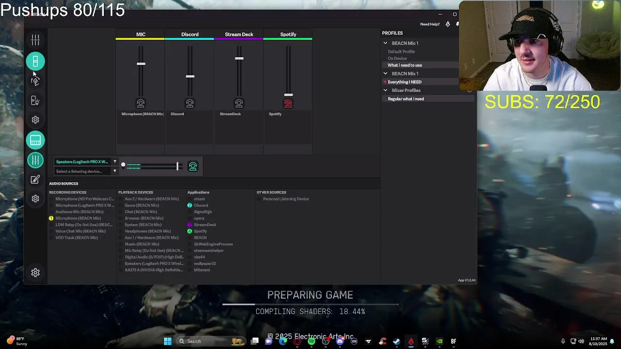Open the Spotify icon in the taskbar
This screenshot has height=349, width=621.
point(311,341)
